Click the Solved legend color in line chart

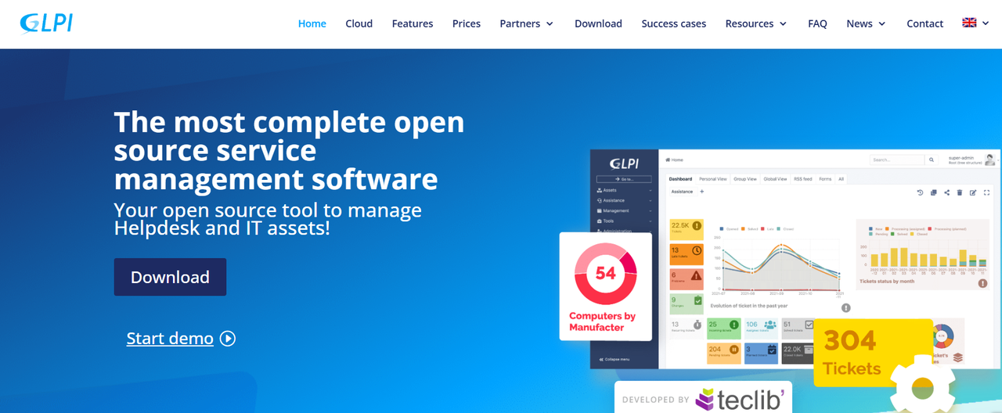click(x=742, y=229)
